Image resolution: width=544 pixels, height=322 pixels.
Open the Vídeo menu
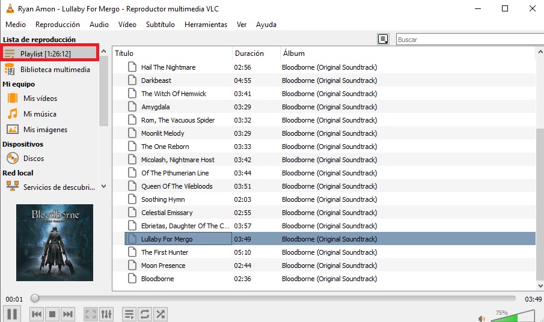coord(127,25)
